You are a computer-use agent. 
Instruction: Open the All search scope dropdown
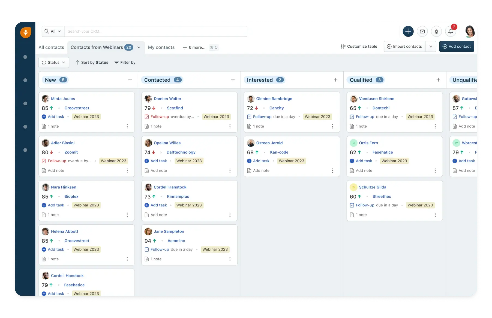click(x=53, y=31)
